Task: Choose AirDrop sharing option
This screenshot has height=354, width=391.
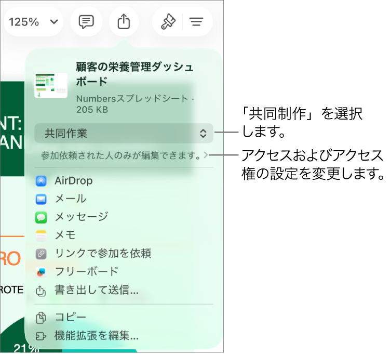Action: coord(74,181)
